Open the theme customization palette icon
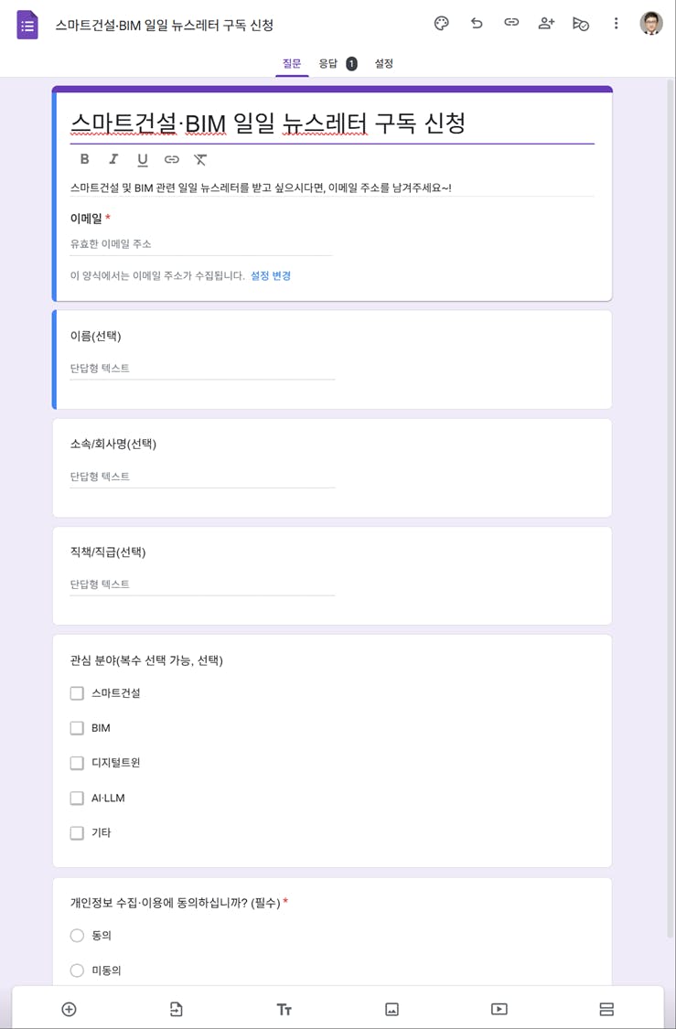 442,24
